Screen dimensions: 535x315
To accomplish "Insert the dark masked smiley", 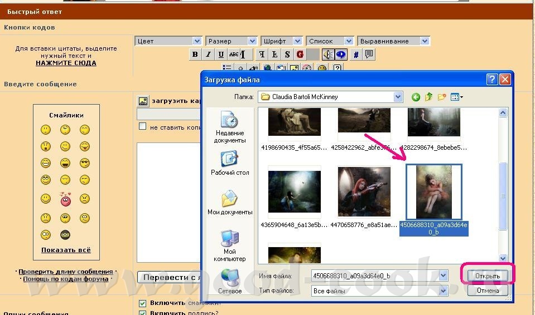I will pyautogui.click(x=65, y=235).
